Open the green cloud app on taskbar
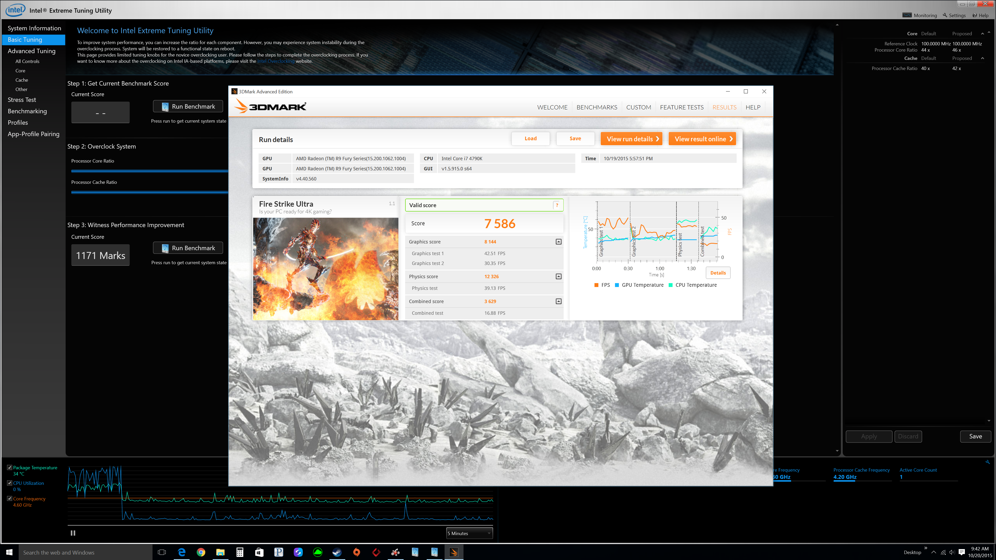 click(x=317, y=552)
